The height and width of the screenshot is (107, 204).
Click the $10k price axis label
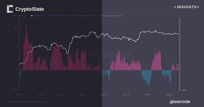[184, 90]
